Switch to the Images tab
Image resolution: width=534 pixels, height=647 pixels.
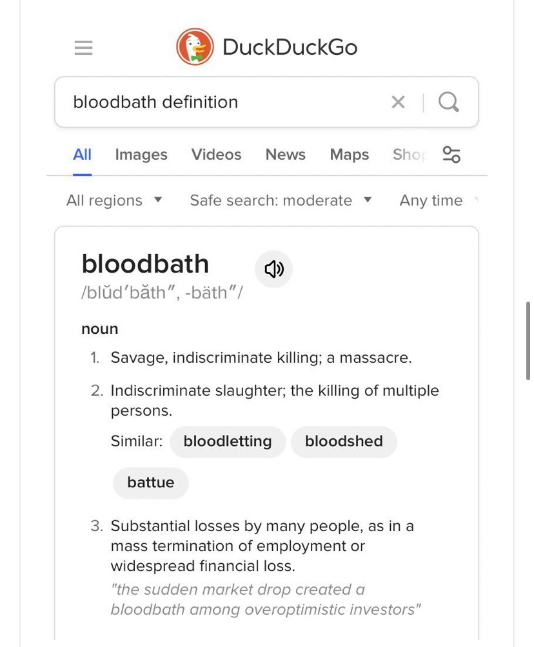click(x=141, y=155)
